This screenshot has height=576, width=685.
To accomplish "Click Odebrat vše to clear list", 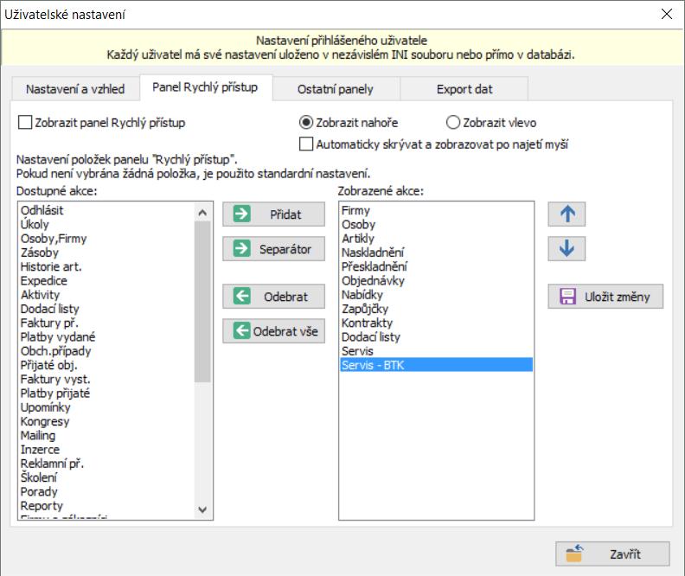I will click(x=273, y=331).
